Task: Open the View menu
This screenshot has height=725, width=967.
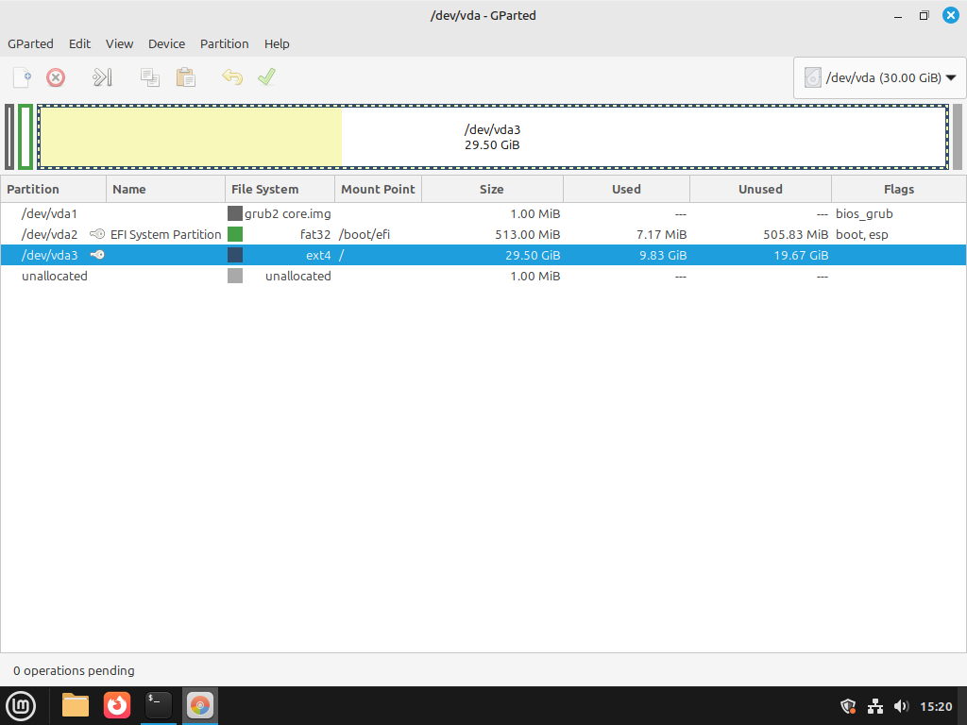Action: [x=119, y=43]
